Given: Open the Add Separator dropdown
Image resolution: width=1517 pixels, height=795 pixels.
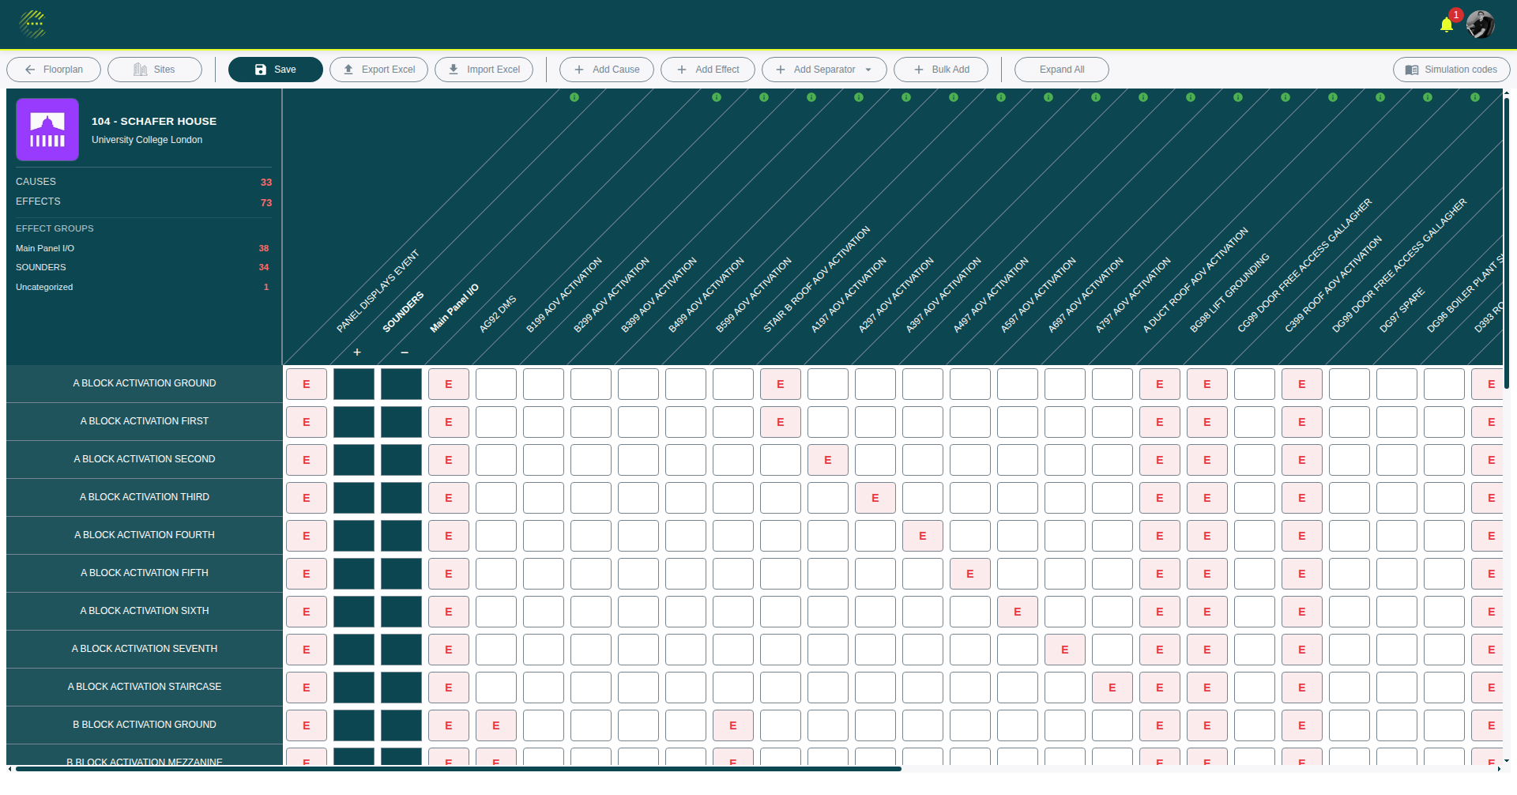Looking at the screenshot, I should 824,70.
